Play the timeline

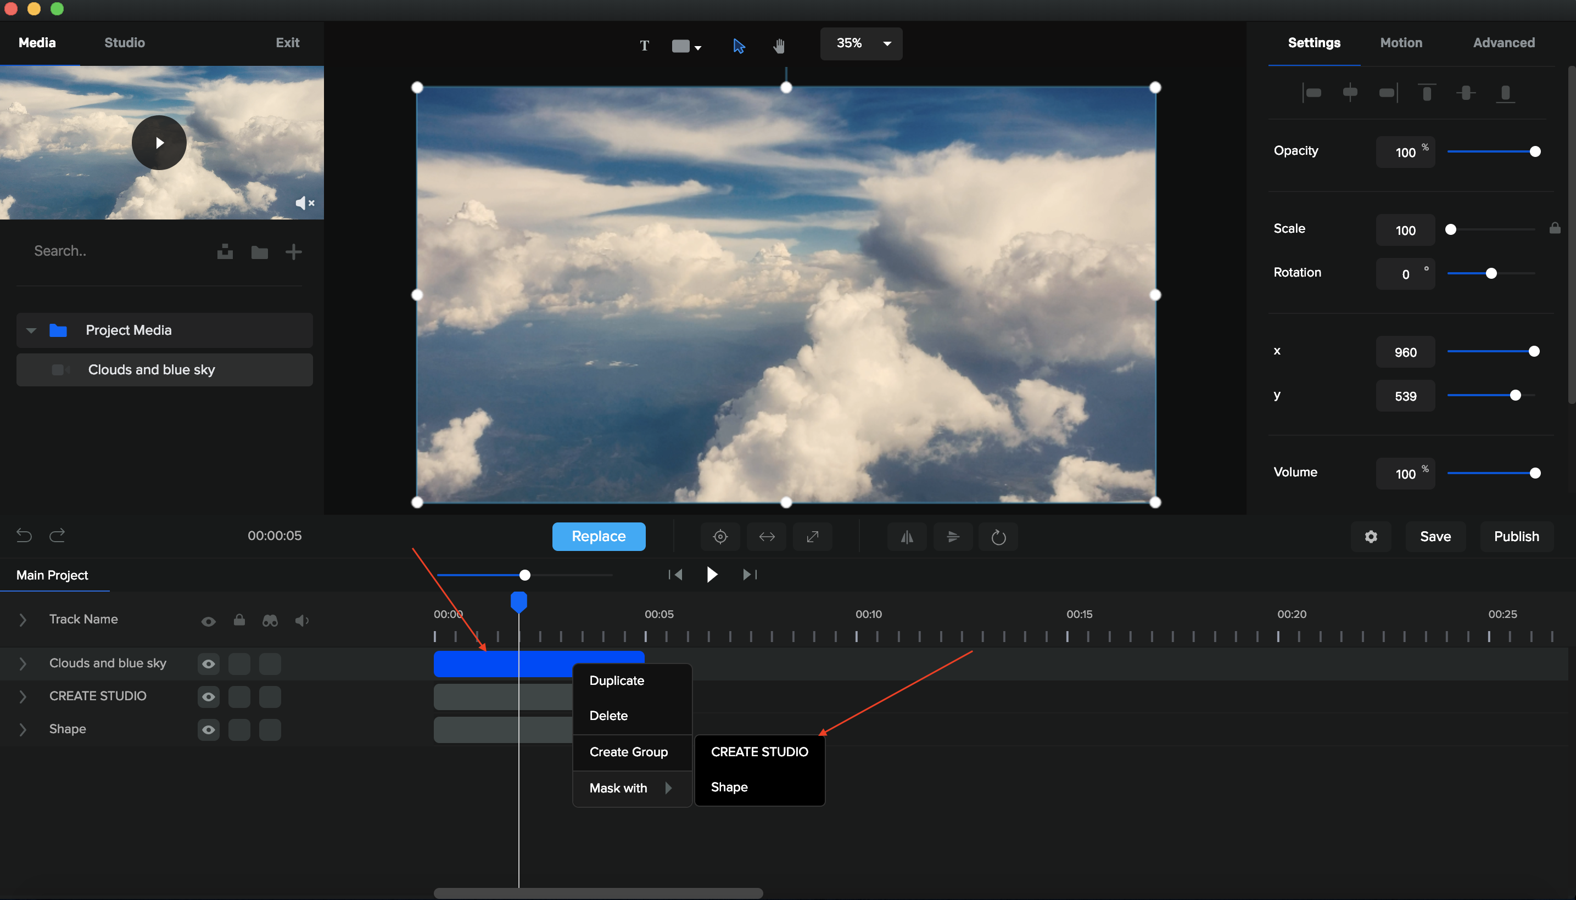tap(712, 575)
